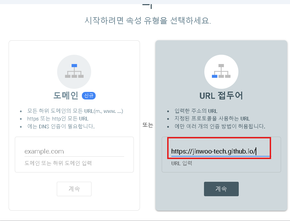Click the 'URL 입력' field label
The image size is (290, 221).
(182, 163)
